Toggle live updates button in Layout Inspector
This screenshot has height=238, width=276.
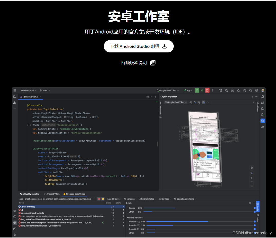(x=204, y=102)
